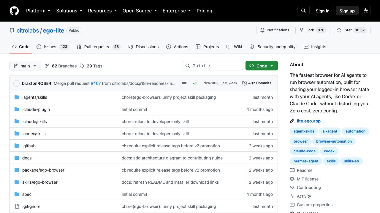Click the pulse icon beside Activity
This screenshot has width=380, height=213.
[292, 196]
